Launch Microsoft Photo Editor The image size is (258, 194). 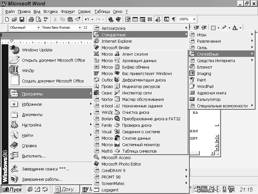pyautogui.click(x=141, y=164)
